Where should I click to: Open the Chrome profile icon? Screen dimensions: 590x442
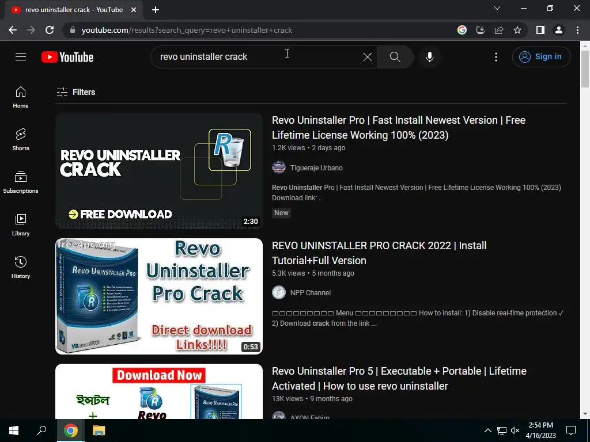559,30
